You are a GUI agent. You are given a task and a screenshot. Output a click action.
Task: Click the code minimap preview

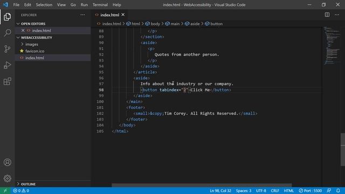[332, 45]
